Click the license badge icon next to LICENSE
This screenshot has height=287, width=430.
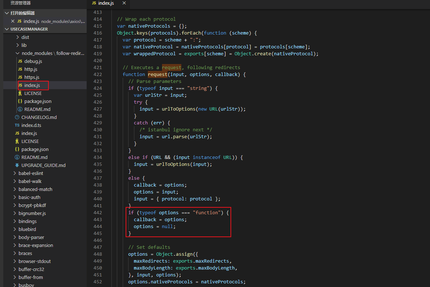coord(20,93)
